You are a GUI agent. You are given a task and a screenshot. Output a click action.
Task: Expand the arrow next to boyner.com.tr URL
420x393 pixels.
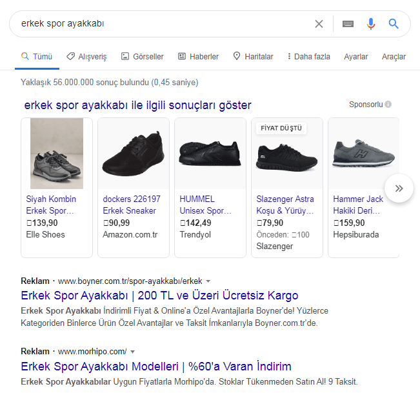208,281
